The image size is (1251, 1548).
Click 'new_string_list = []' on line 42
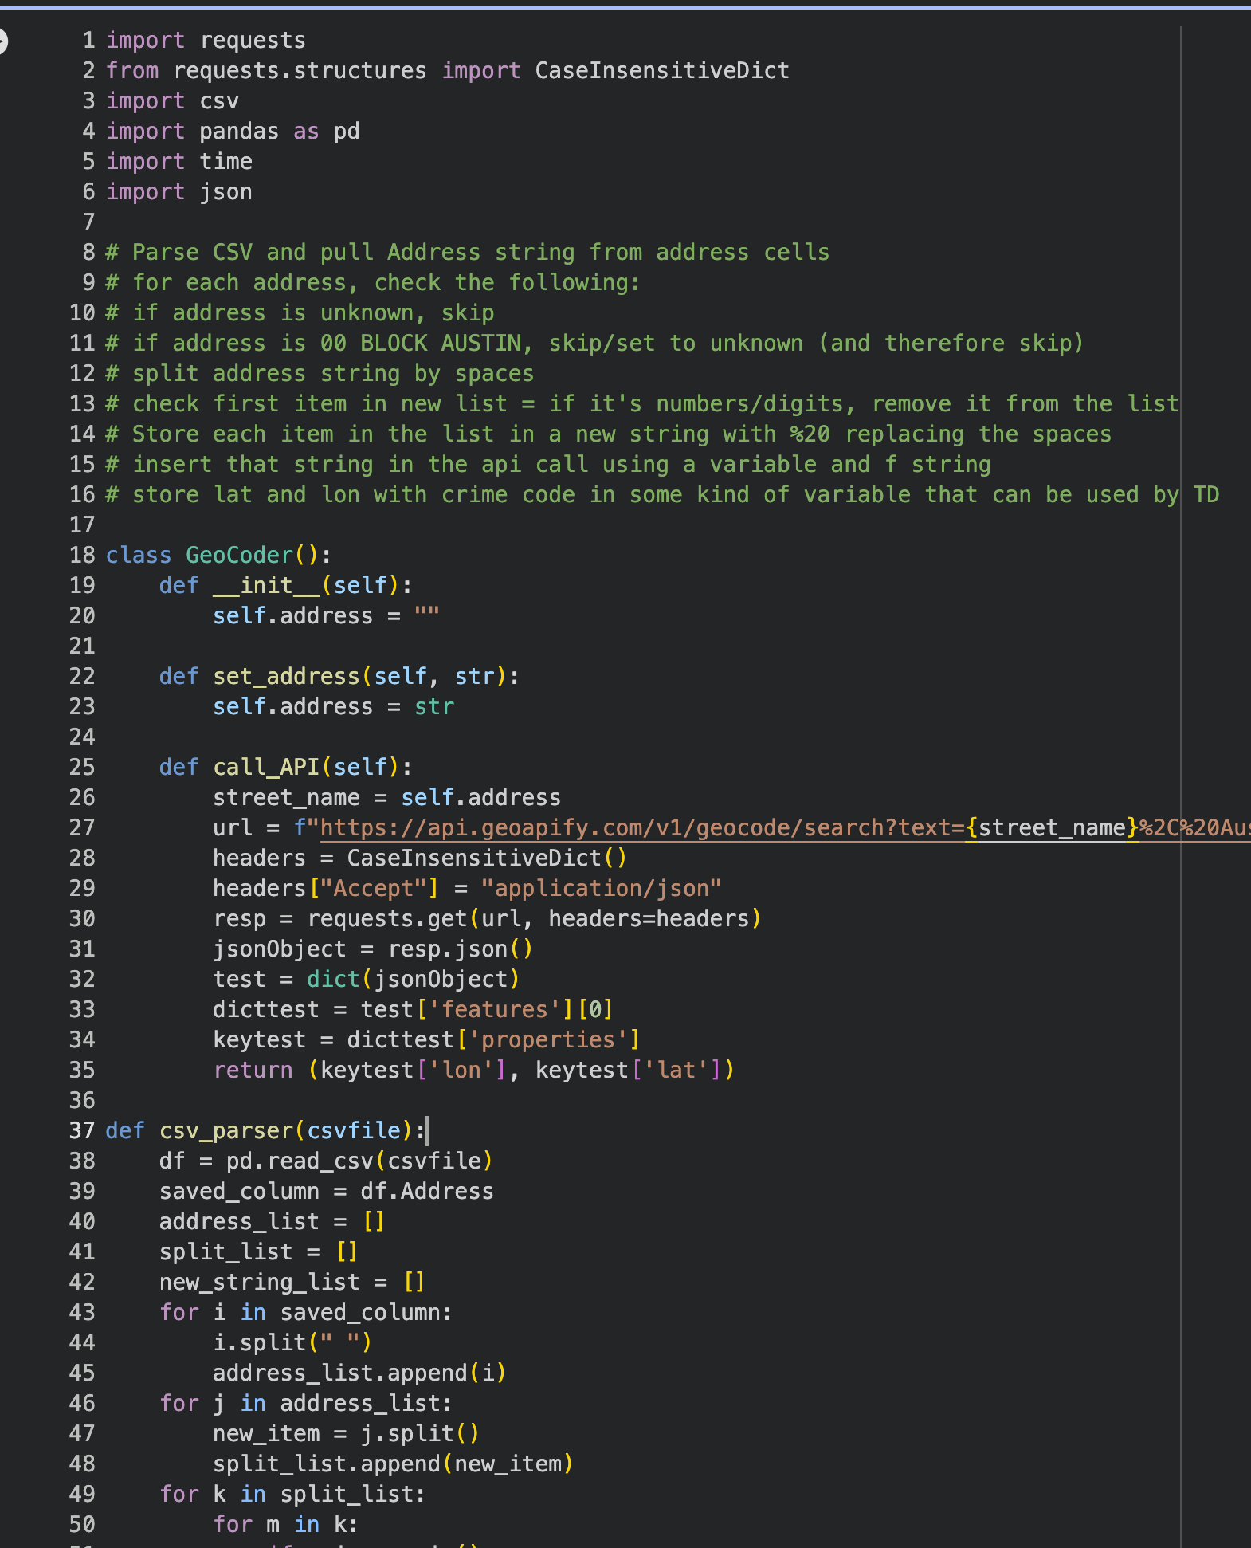[x=292, y=1283]
